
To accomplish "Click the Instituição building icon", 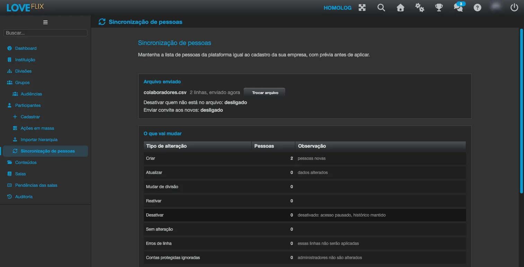I will [10, 60].
